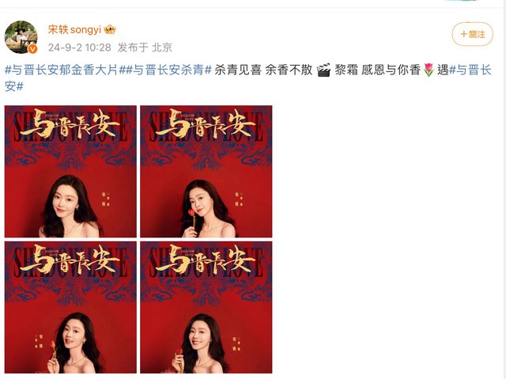Open 宋轶 songyi profile avatar
Screen dimensions: 506x379
(21, 37)
